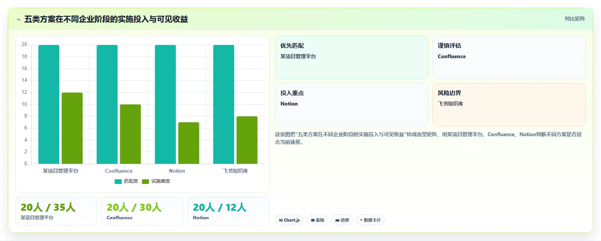Image resolution: width=601 pixels, height=241 pixels.
Task: Click the lightning icon beside the header title
Action: [18, 19]
